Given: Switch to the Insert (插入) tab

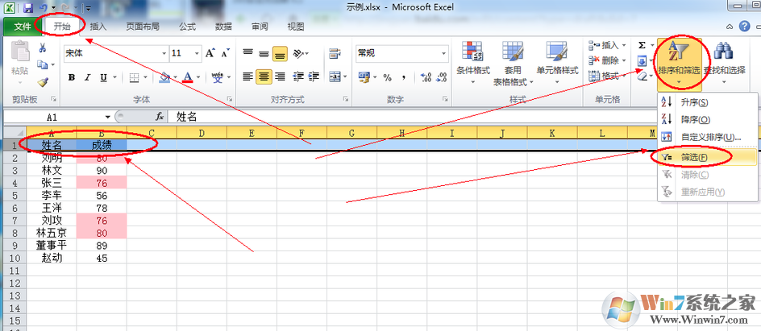Looking at the screenshot, I should (x=98, y=26).
